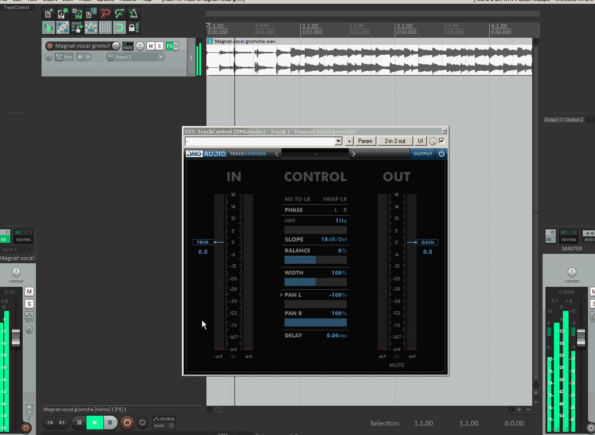Click DELAY 0.00ms value
595x435 pixels.
(x=337, y=335)
